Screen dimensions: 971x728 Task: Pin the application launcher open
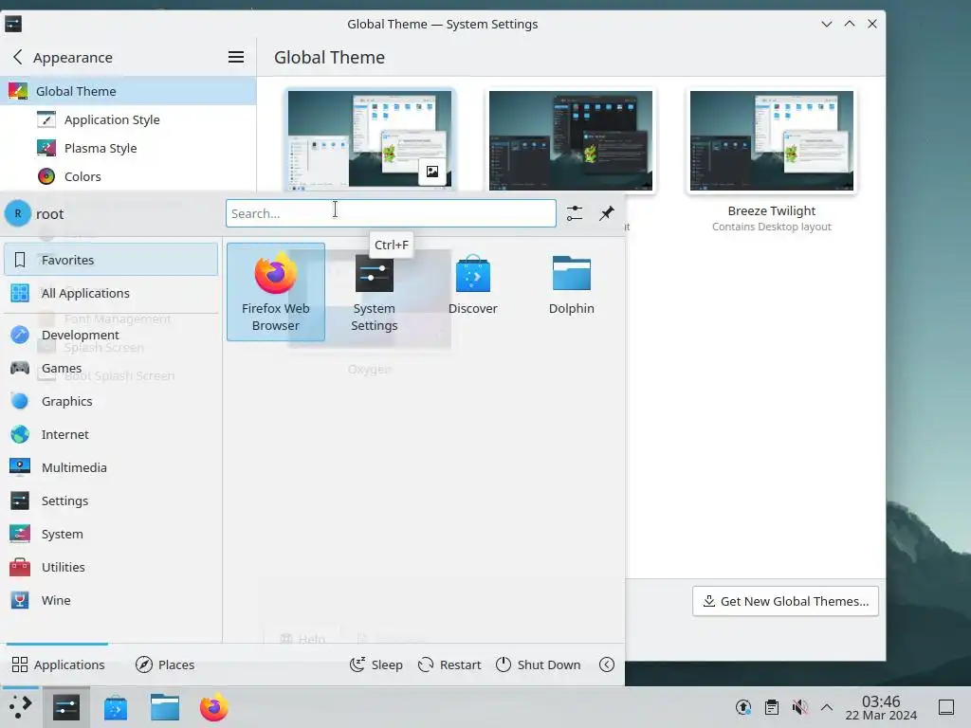coord(606,213)
